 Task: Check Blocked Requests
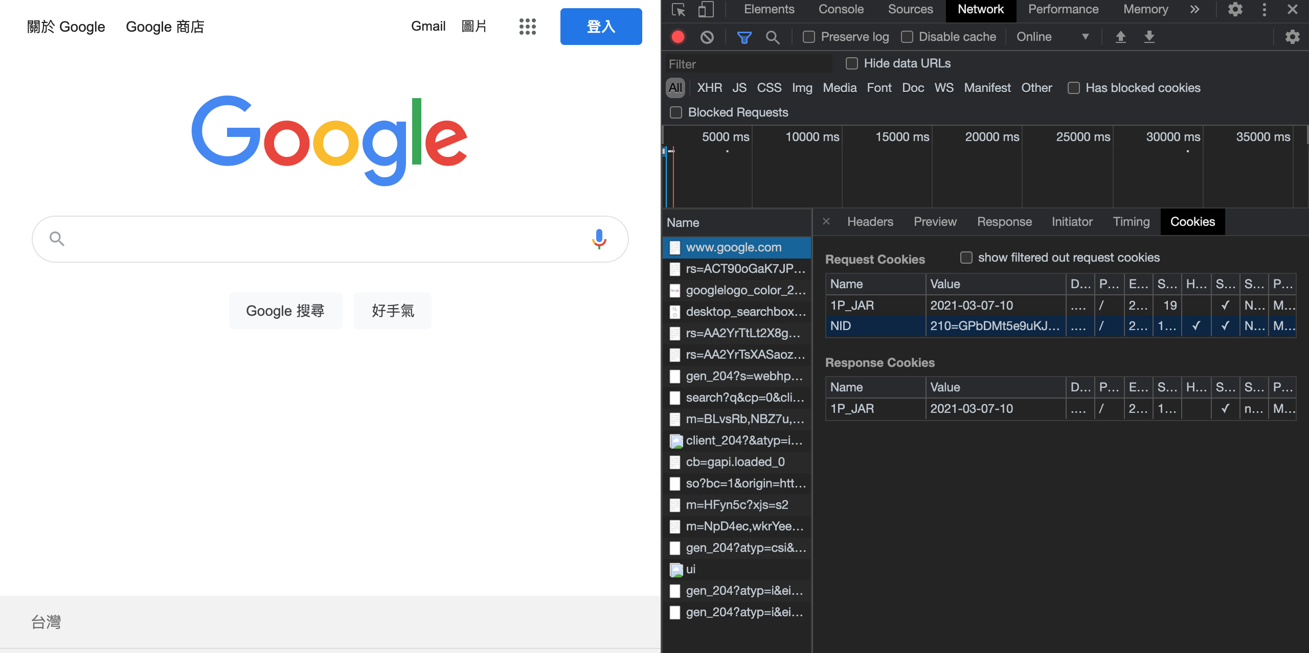tap(676, 112)
